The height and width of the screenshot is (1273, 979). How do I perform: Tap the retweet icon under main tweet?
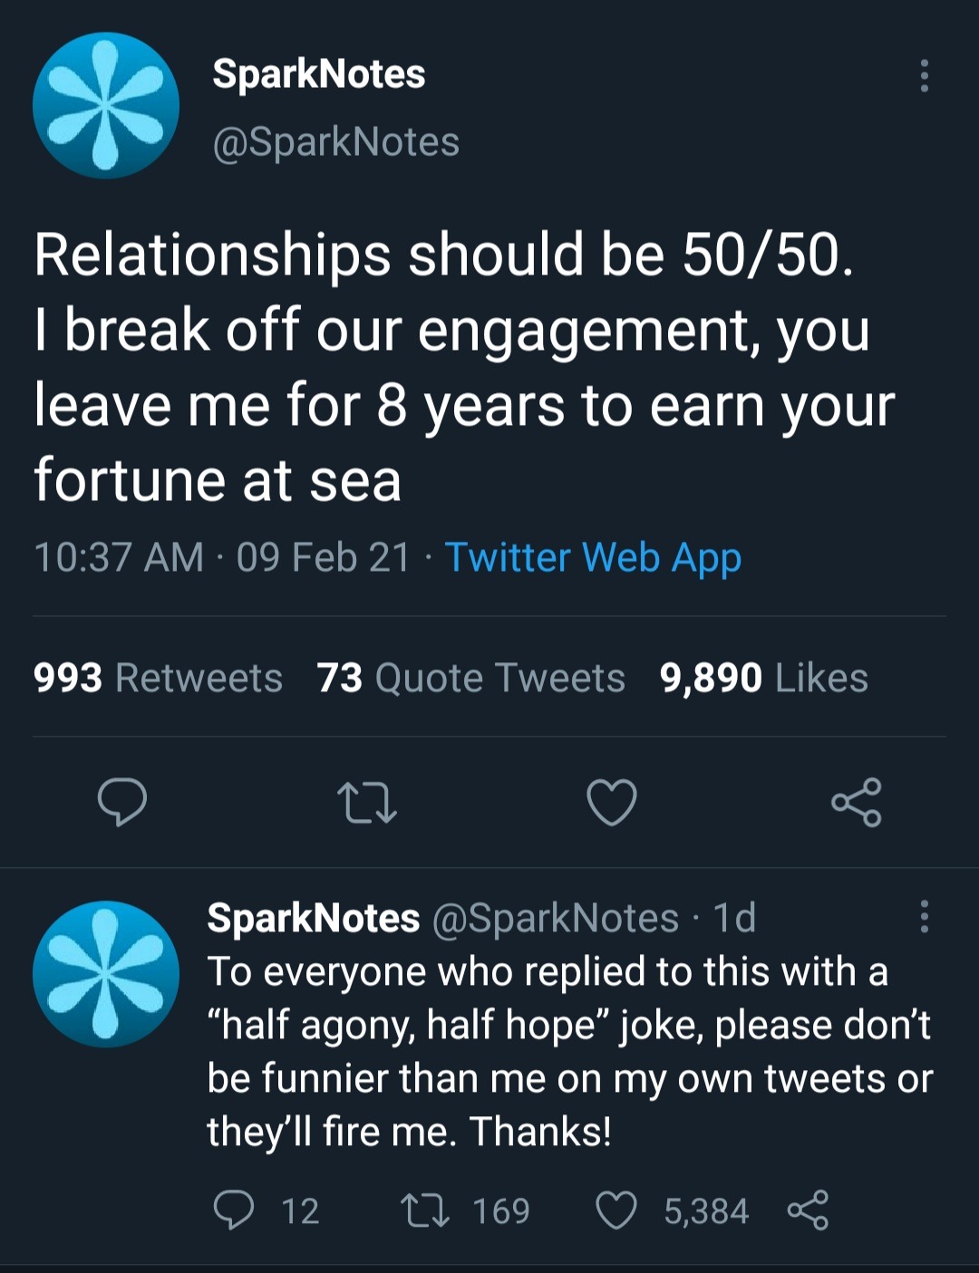point(366,803)
